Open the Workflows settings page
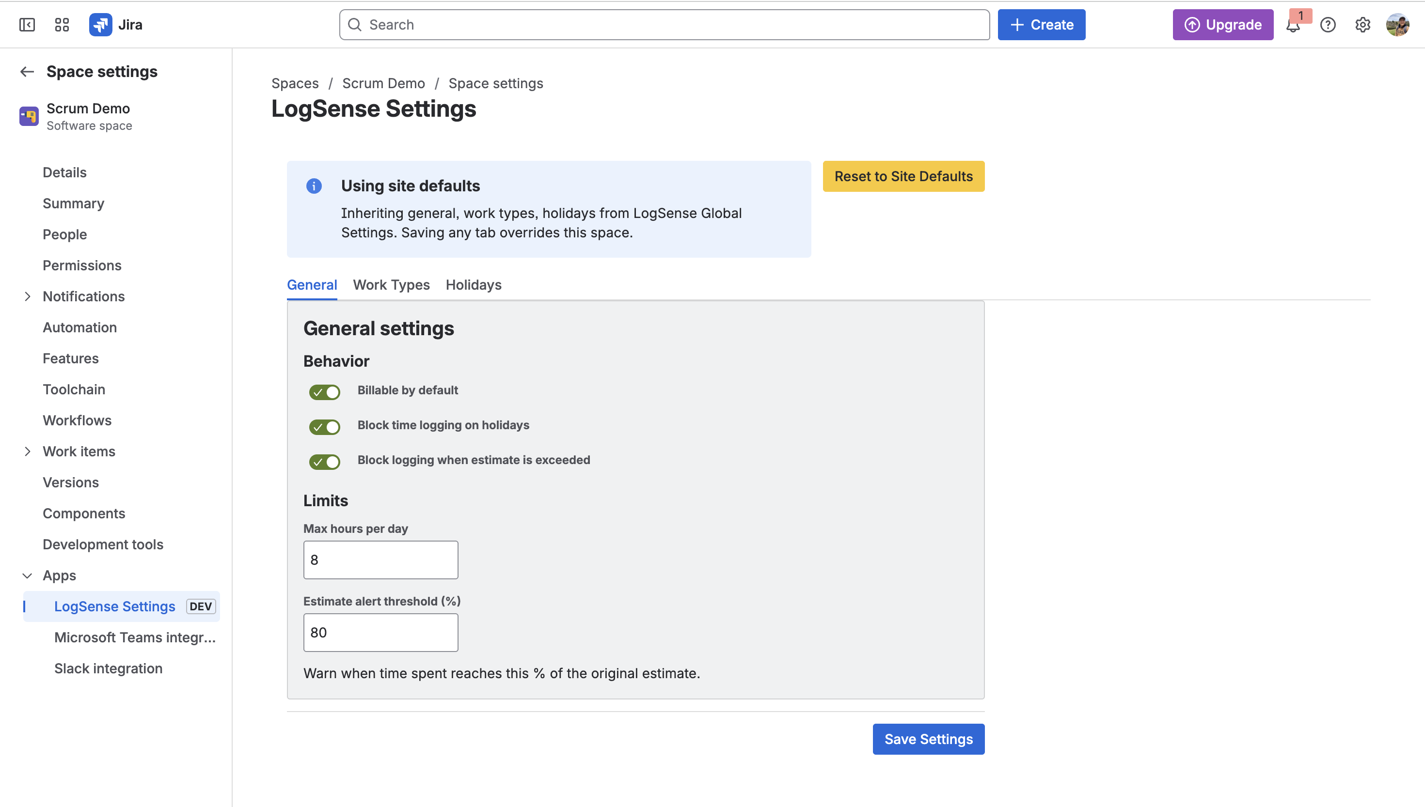Image resolution: width=1425 pixels, height=807 pixels. 77,420
